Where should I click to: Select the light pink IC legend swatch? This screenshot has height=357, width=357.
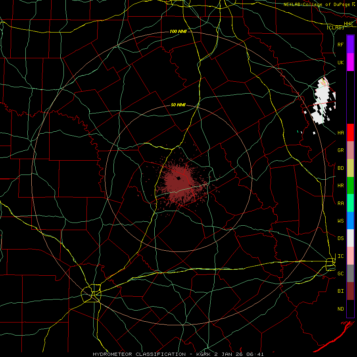[350, 256]
